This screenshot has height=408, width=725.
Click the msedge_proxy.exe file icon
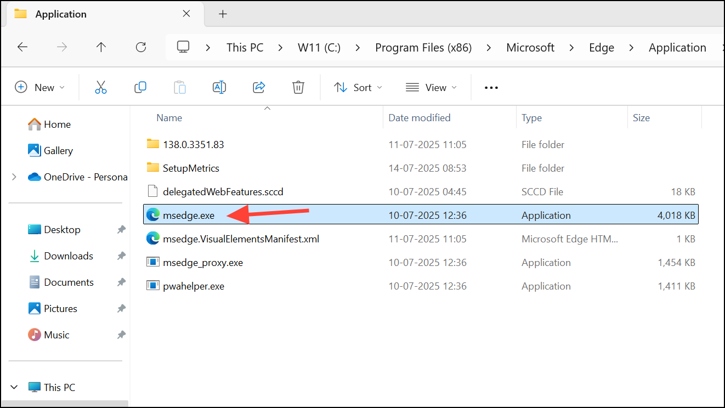point(153,263)
